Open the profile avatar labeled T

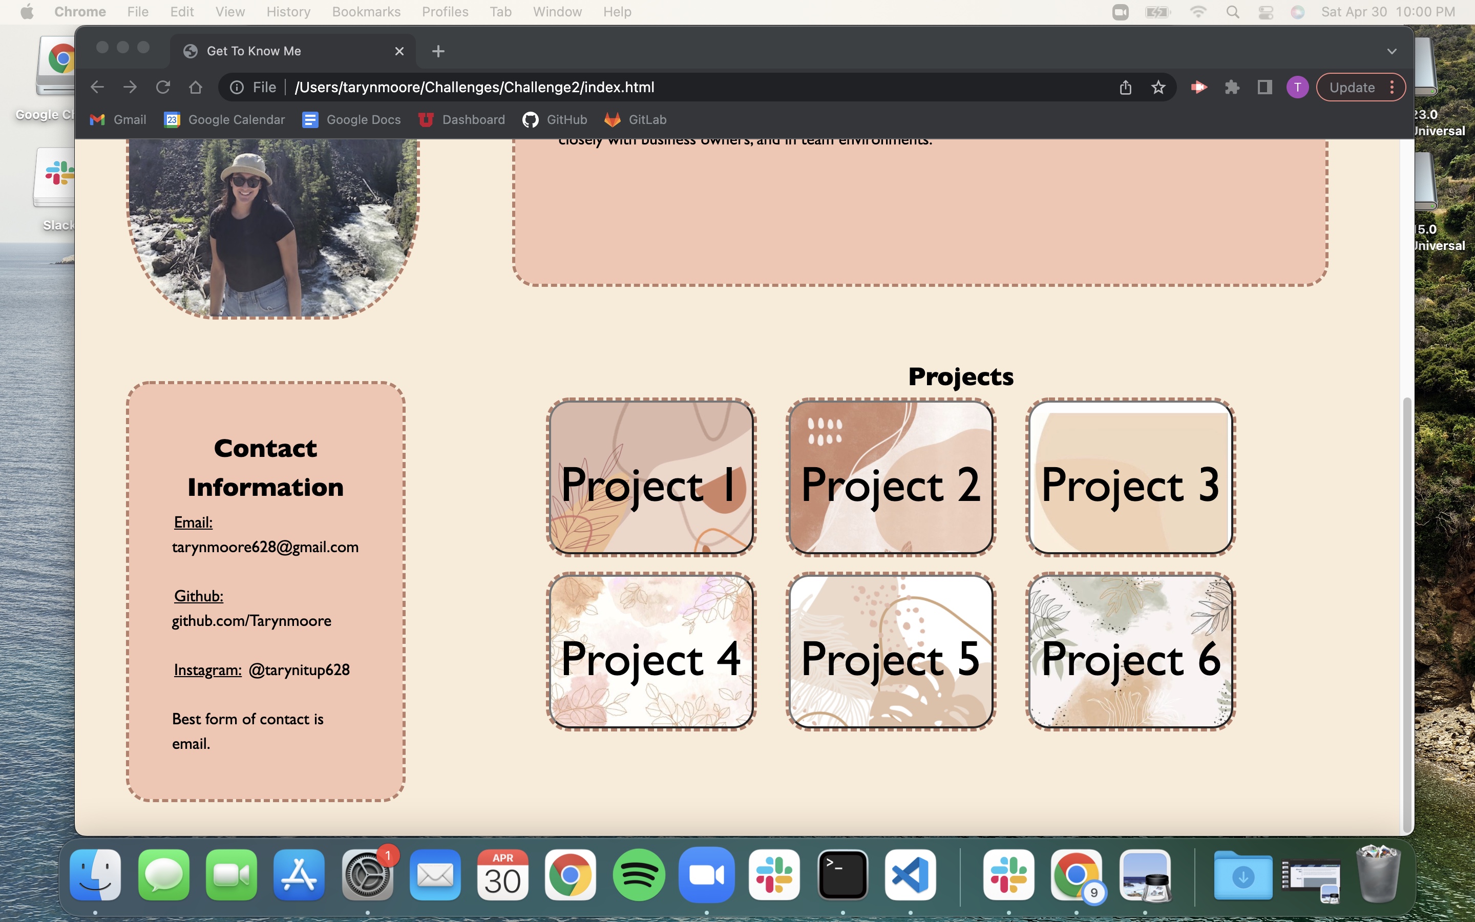1297,87
